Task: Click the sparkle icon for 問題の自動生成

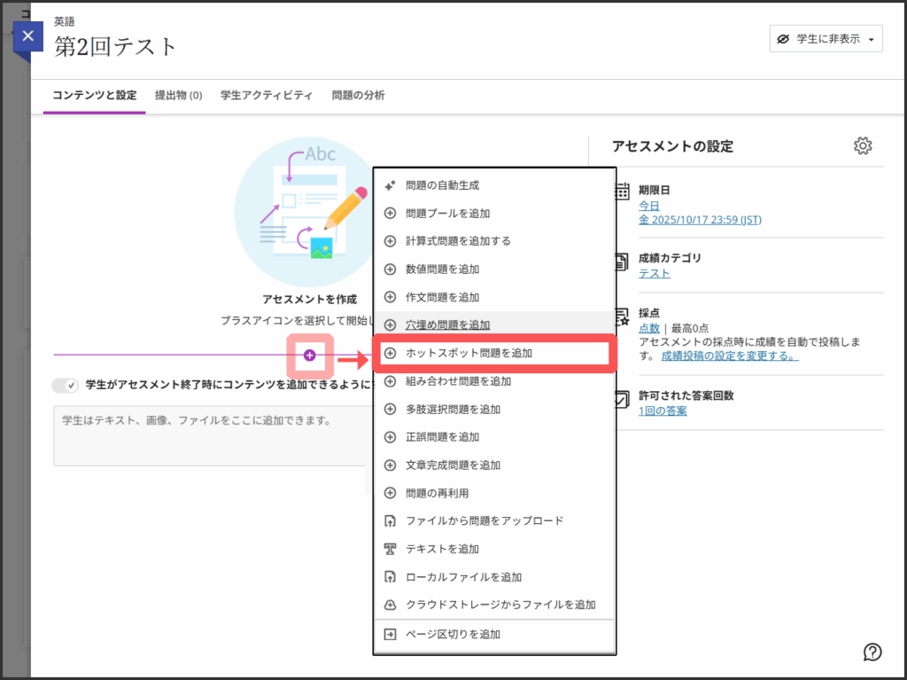Action: (x=390, y=185)
